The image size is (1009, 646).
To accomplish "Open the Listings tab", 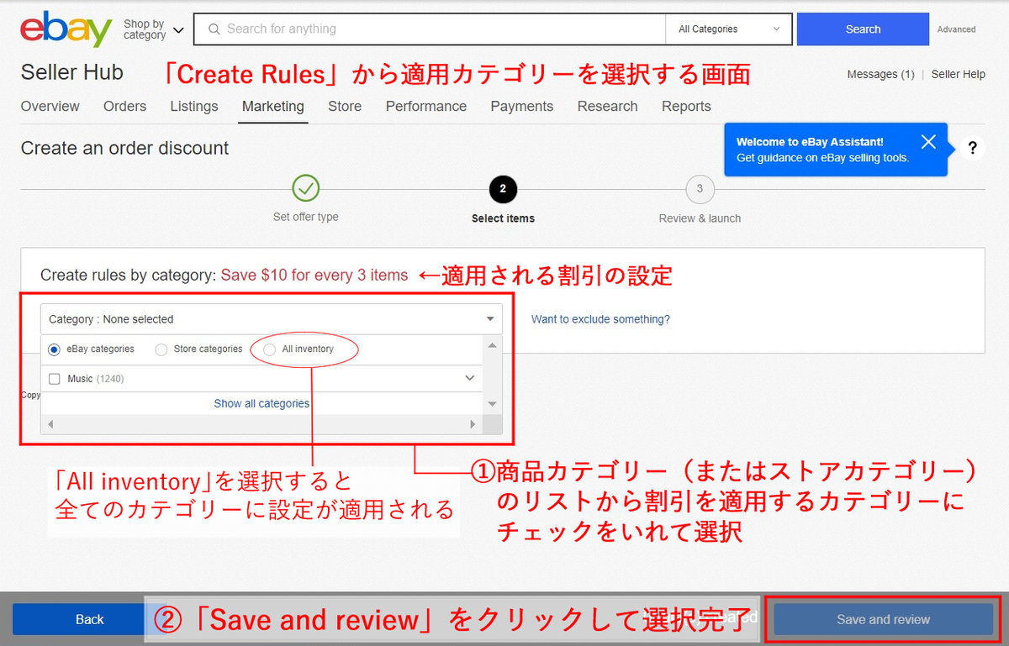I will pyautogui.click(x=194, y=107).
